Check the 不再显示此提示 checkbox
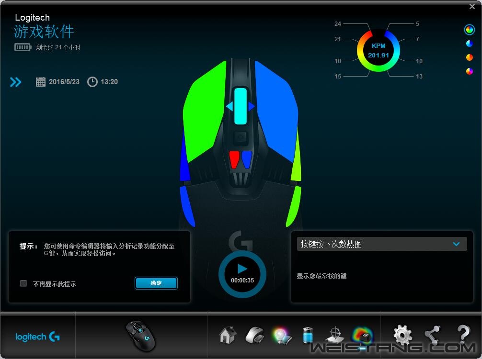This screenshot has height=359, width=482. 23,283
